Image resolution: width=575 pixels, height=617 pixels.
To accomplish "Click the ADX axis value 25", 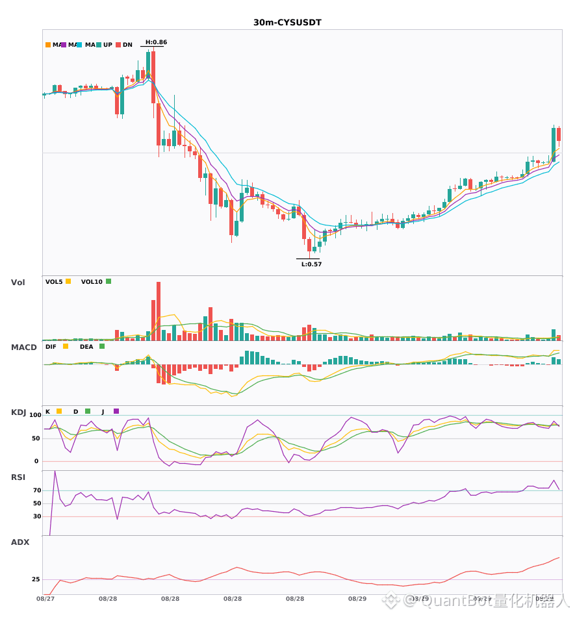I will coord(36,579).
